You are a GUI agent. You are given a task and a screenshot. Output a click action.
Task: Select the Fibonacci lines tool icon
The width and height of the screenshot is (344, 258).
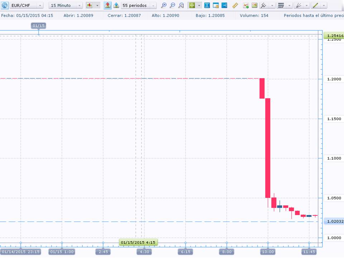[281, 5]
